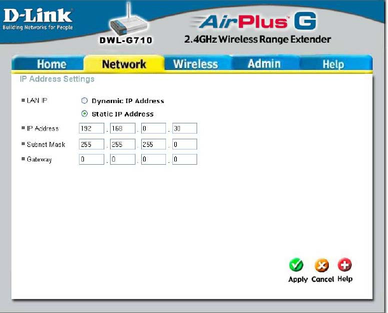Viewport: 388px width, 313px height.
Task: Go to the Admin tab
Action: (264, 64)
